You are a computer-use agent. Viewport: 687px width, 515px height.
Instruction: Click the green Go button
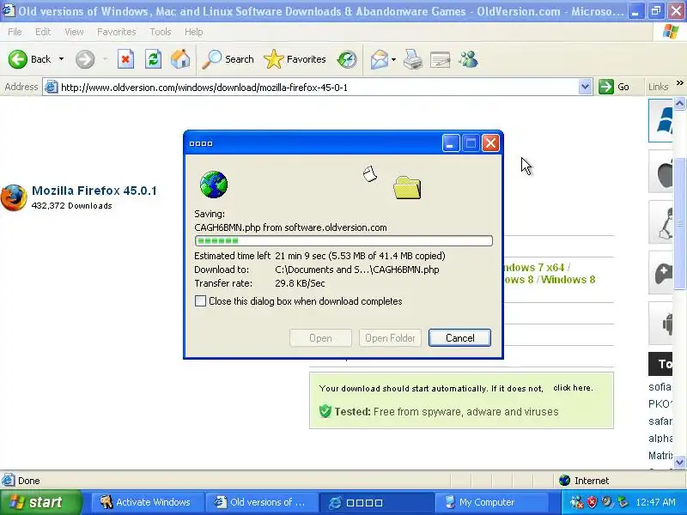point(614,87)
